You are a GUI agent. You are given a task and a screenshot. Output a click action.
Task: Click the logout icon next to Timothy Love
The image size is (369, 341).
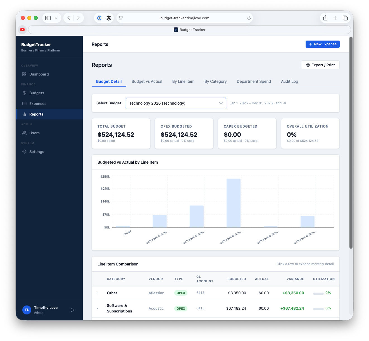point(72,310)
